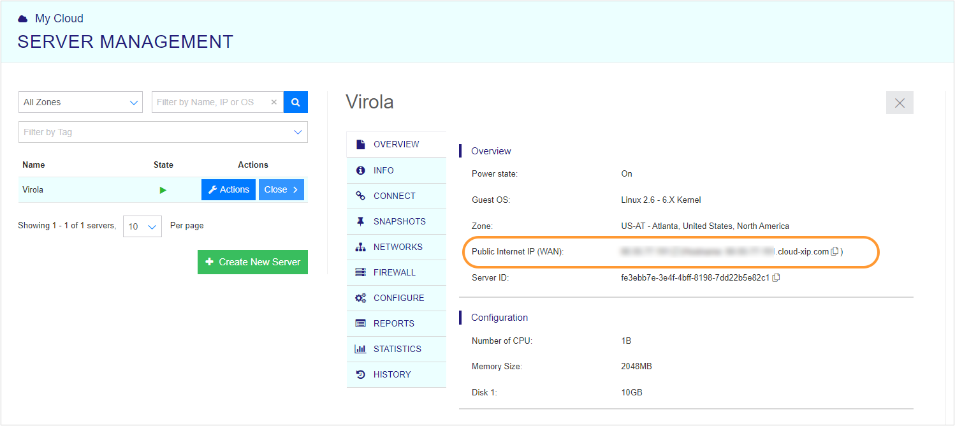Switch to the CONFIGURE tab
The width and height of the screenshot is (955, 426).
pyautogui.click(x=397, y=298)
